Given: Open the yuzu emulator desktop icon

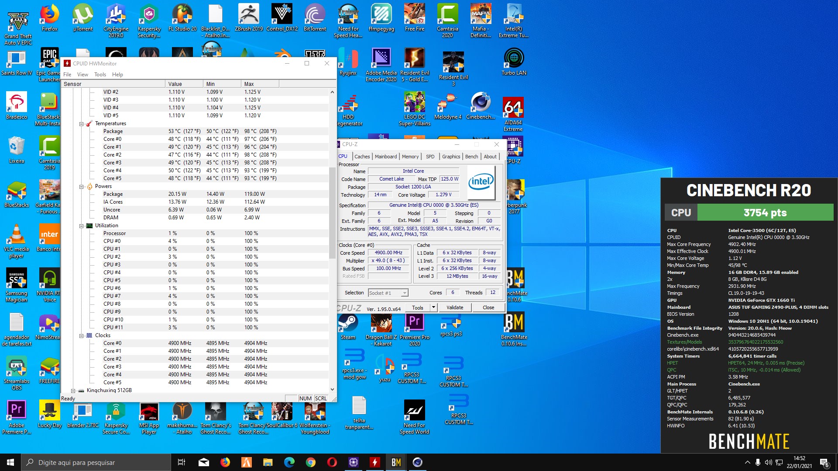Looking at the screenshot, I should [385, 369].
